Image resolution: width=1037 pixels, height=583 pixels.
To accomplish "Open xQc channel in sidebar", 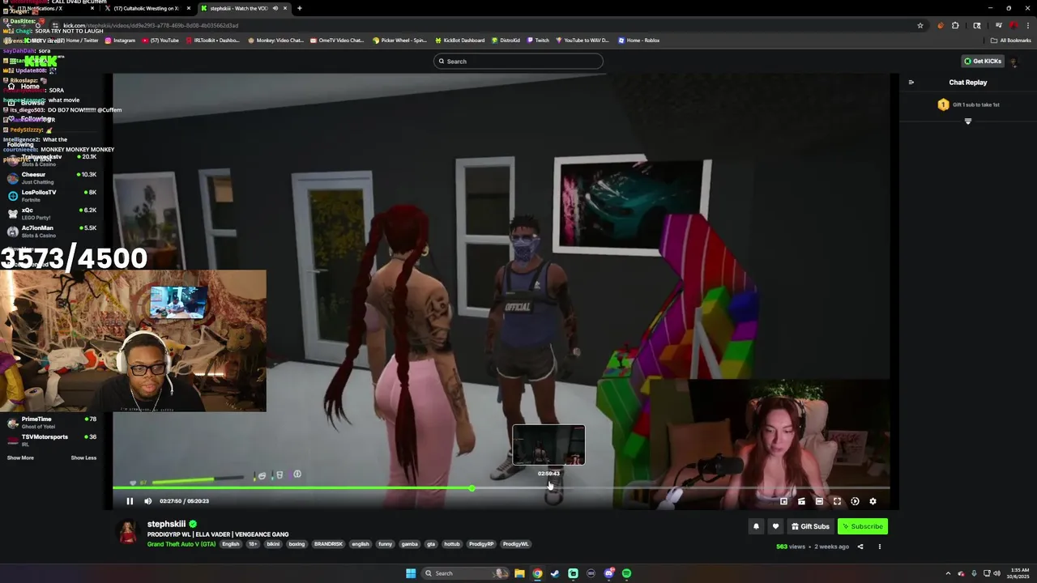I will 50,214.
